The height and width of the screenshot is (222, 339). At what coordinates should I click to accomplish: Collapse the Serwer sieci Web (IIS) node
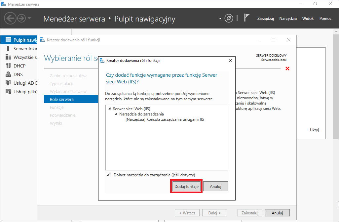coord(110,109)
